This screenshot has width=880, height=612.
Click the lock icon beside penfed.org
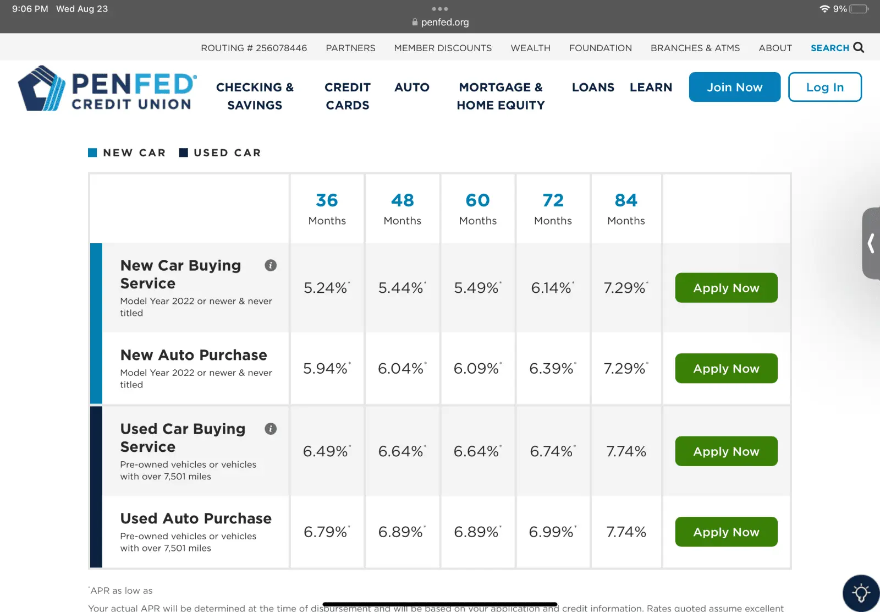pyautogui.click(x=415, y=23)
